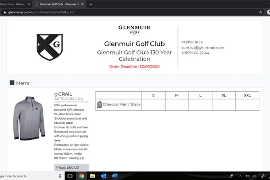
Task: Open Google Chrome from the taskbar
Action: pos(81,176)
